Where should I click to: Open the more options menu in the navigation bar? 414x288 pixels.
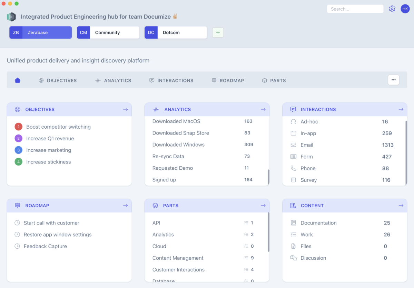point(393,80)
